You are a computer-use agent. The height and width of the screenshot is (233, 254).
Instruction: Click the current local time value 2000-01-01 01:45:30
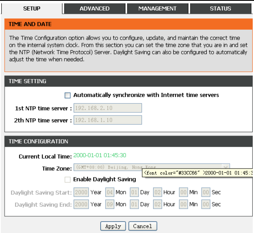point(100,156)
